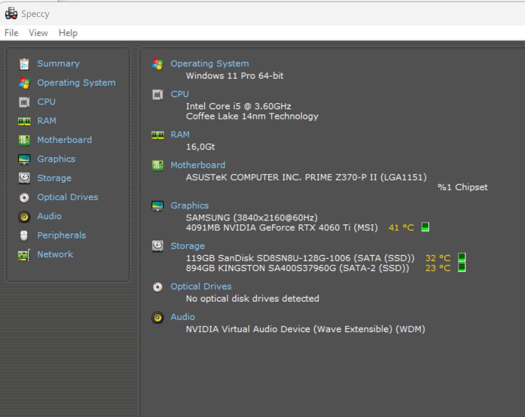Open the Operating System heading link
Viewport: 525px width, 417px height.
coord(209,63)
